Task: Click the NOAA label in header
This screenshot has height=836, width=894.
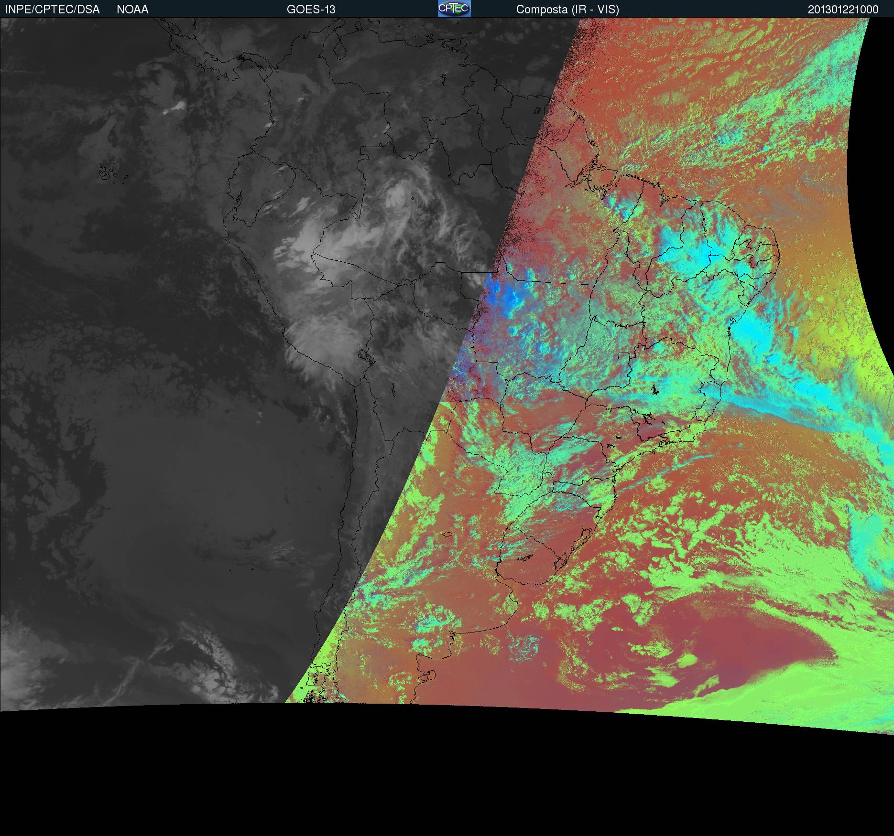Action: pyautogui.click(x=132, y=10)
